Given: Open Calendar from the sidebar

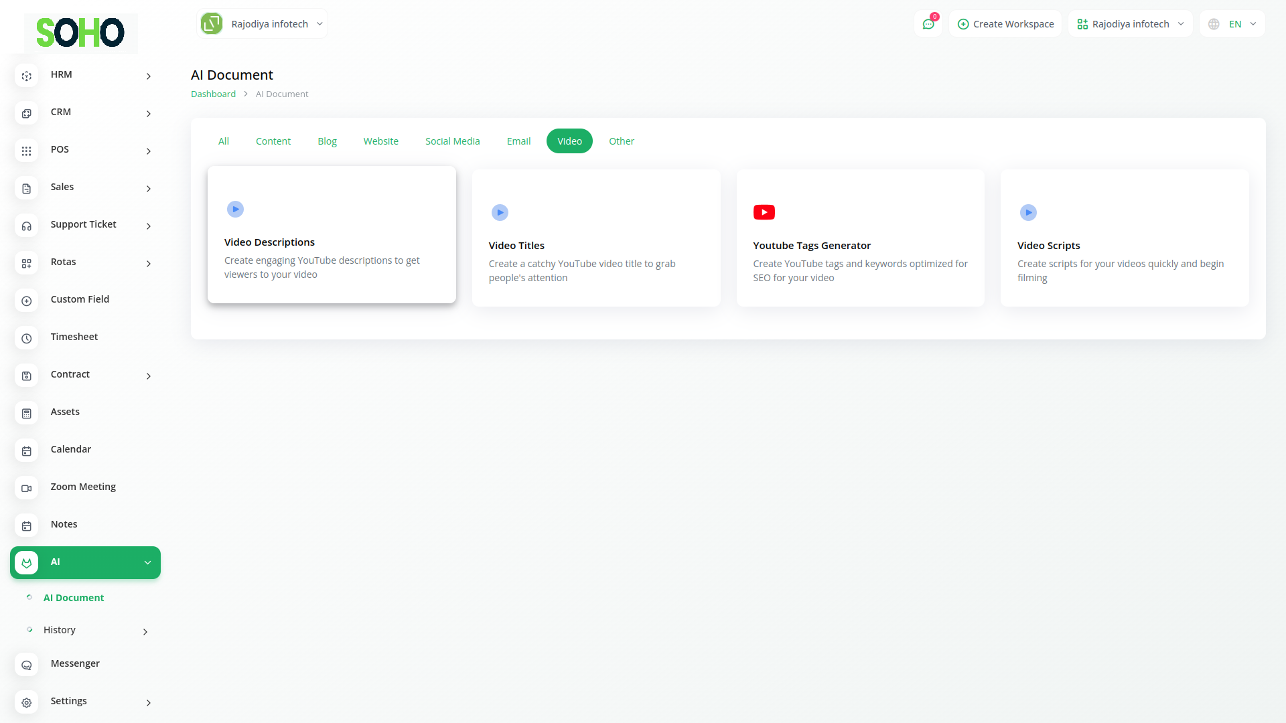Looking at the screenshot, I should tap(70, 449).
